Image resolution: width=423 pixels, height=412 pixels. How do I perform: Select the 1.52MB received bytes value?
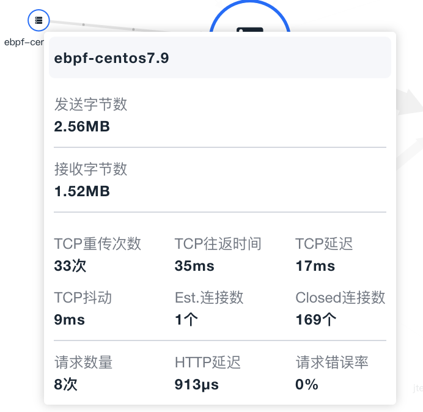pyautogui.click(x=82, y=191)
